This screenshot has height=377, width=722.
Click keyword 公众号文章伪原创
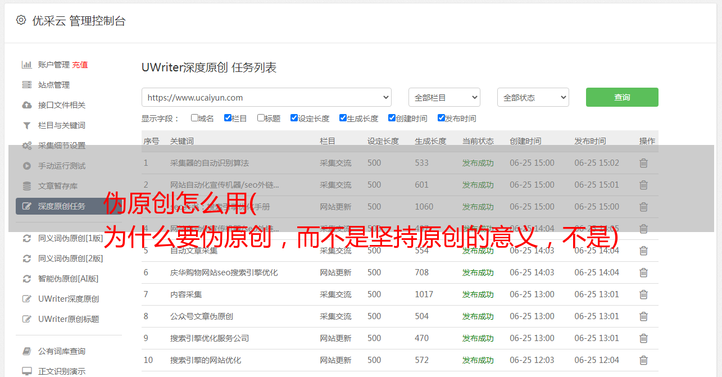(x=202, y=316)
